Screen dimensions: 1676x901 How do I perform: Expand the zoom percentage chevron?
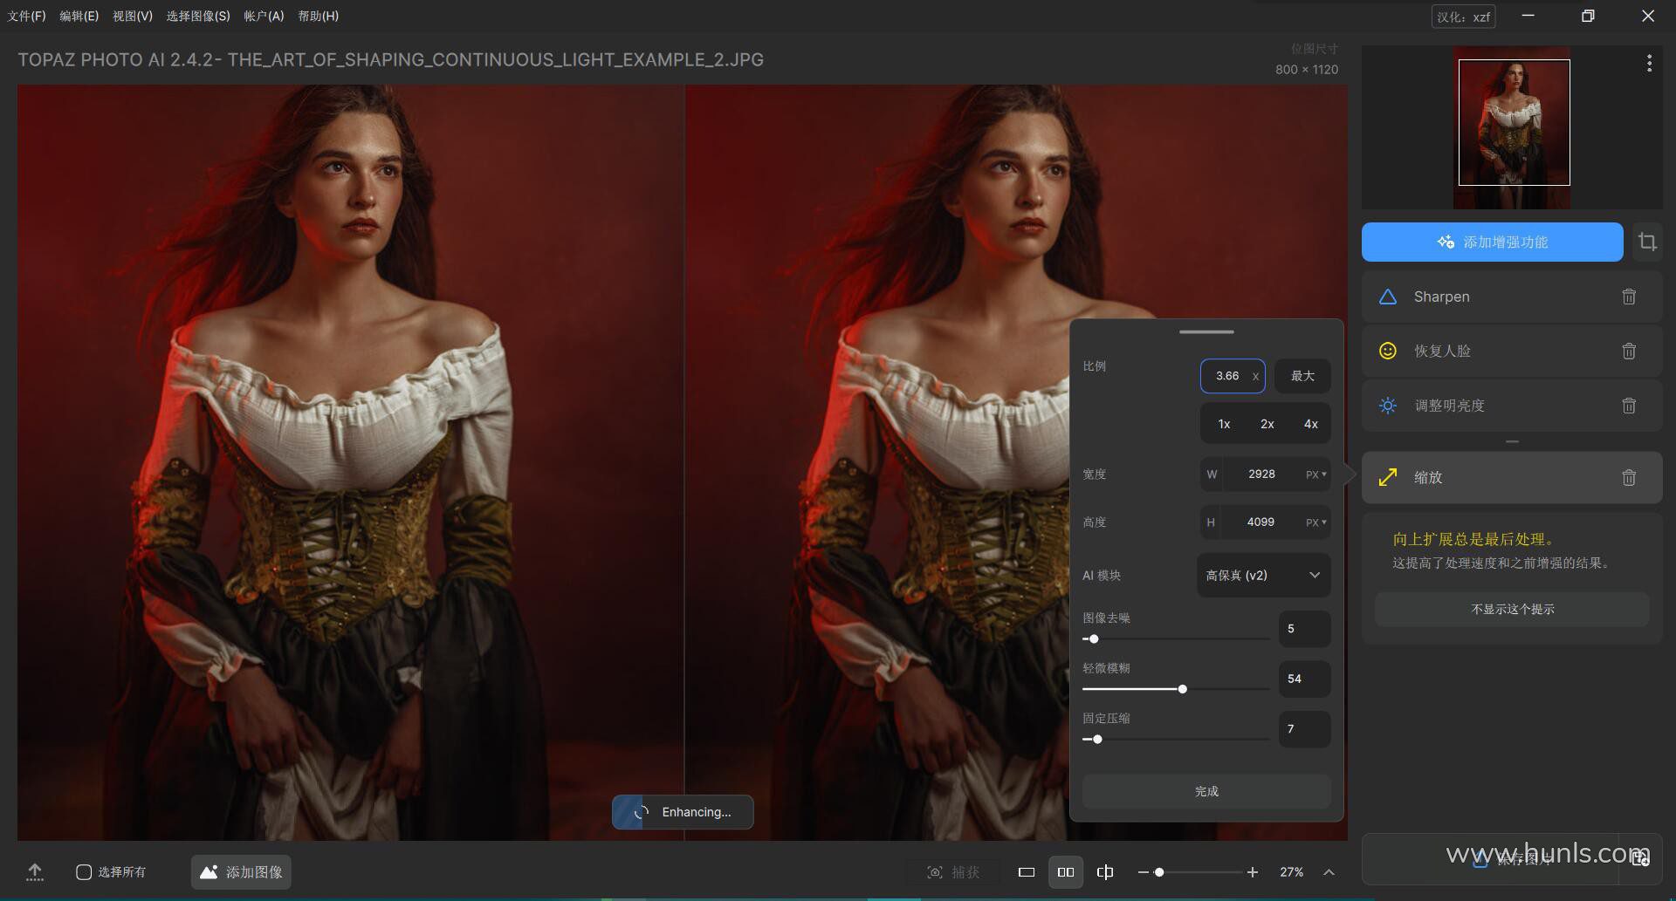pyautogui.click(x=1329, y=872)
